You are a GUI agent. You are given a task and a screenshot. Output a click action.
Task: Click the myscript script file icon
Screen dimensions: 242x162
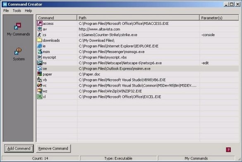[x=40, y=57]
